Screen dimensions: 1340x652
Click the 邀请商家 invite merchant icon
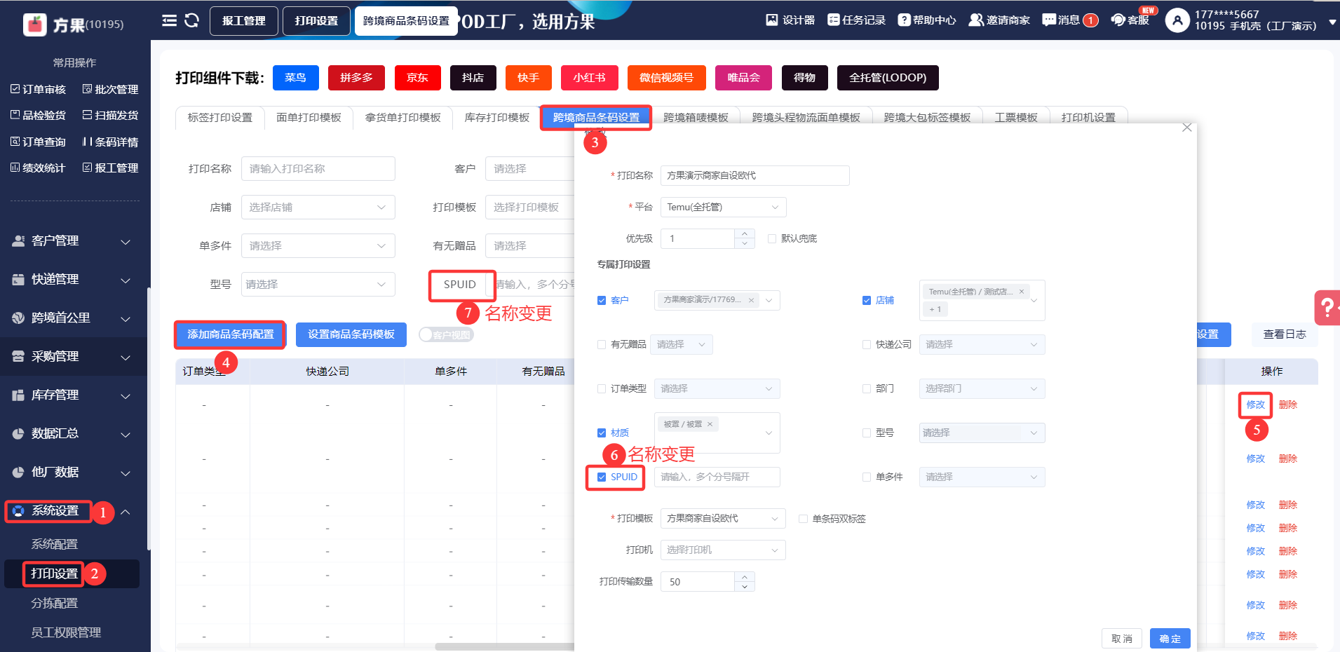pyautogui.click(x=976, y=20)
